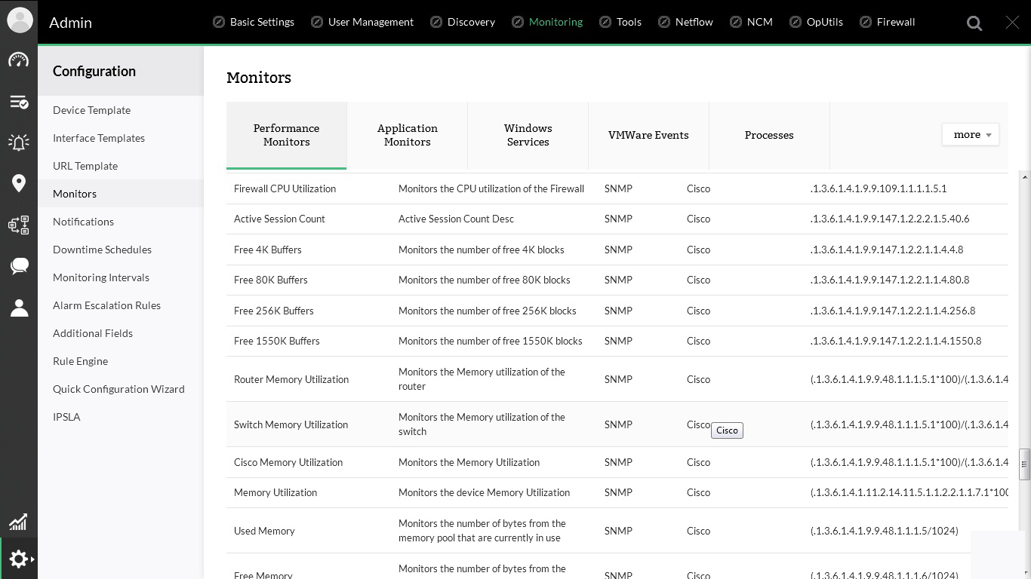Image resolution: width=1031 pixels, height=579 pixels.
Task: Open the alarms bell icon
Action: point(19,142)
